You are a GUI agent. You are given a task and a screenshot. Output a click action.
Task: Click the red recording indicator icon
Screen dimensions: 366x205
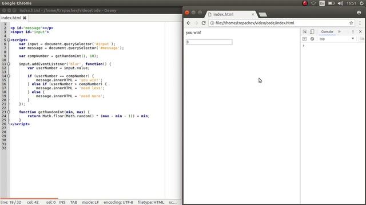click(x=305, y=3)
